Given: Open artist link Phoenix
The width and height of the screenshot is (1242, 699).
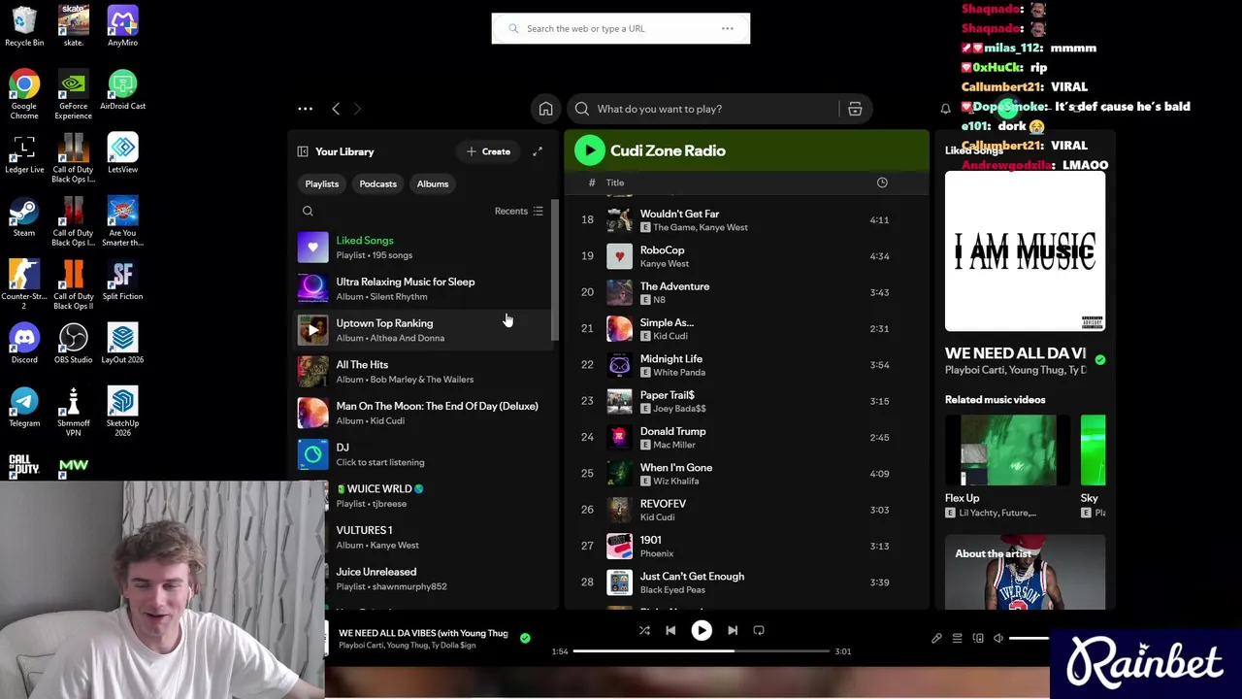Looking at the screenshot, I should [x=656, y=553].
